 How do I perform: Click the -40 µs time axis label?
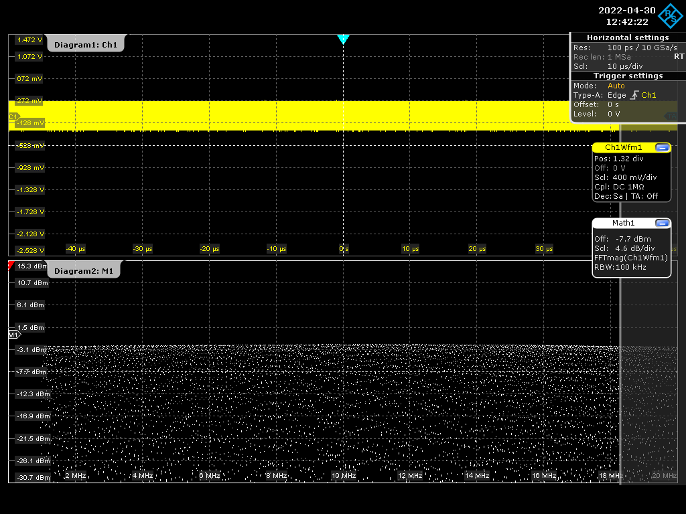[x=76, y=249]
